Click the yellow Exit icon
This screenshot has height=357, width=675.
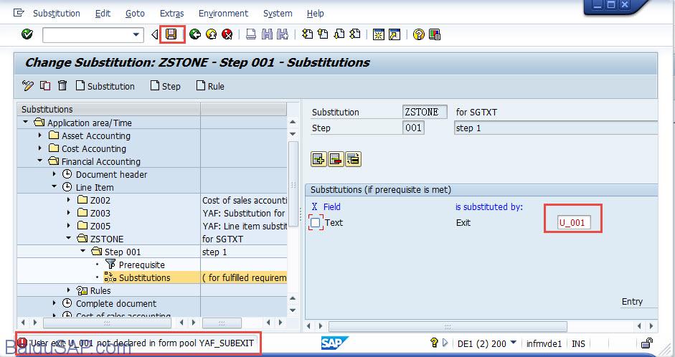(x=211, y=34)
